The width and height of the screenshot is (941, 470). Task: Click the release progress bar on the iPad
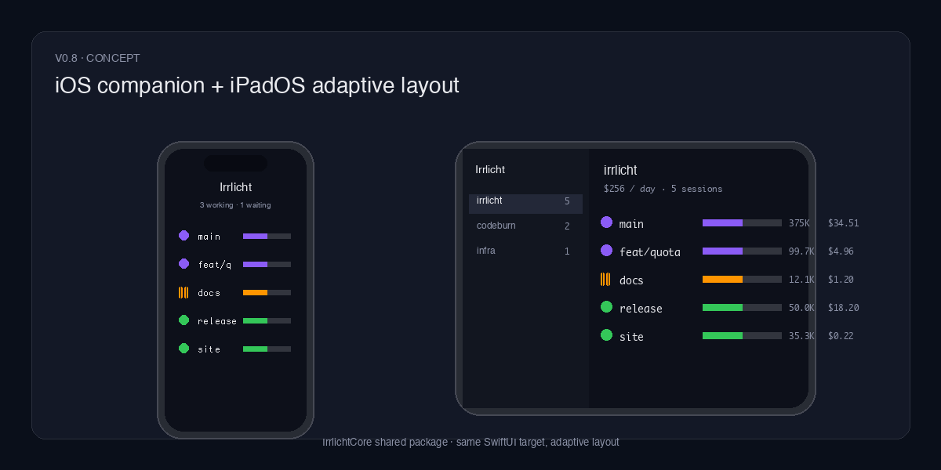tap(742, 308)
